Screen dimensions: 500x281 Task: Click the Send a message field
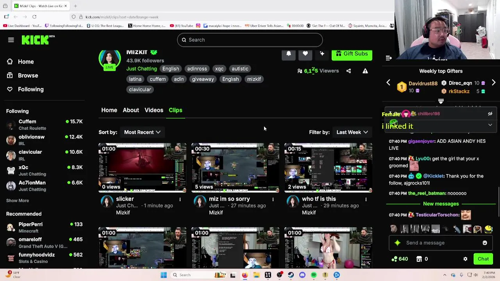pyautogui.click(x=441, y=243)
